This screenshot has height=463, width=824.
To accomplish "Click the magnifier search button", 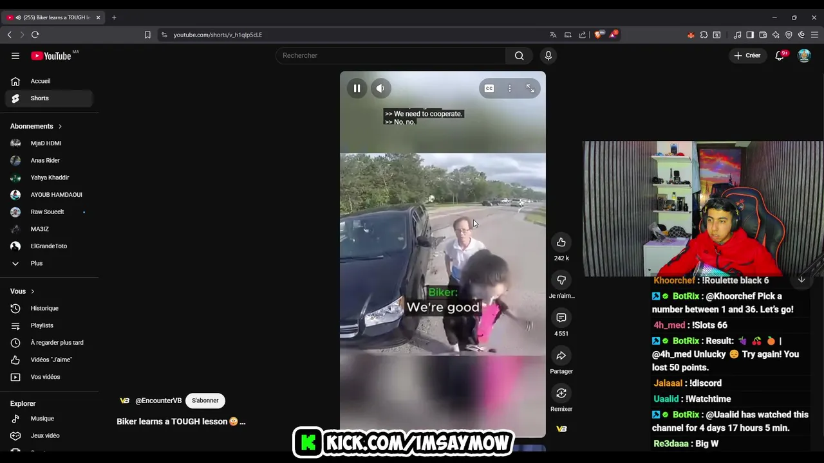I will pyautogui.click(x=519, y=55).
